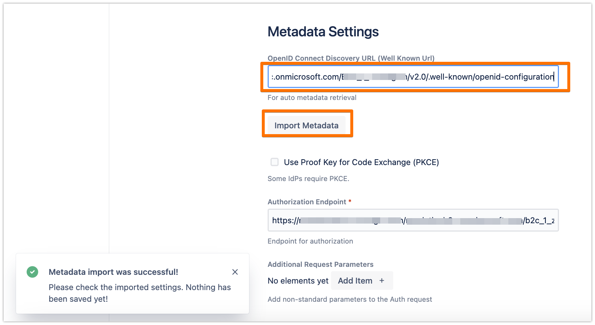
Task: Click the Metadata Settings heading
Action: click(x=323, y=32)
